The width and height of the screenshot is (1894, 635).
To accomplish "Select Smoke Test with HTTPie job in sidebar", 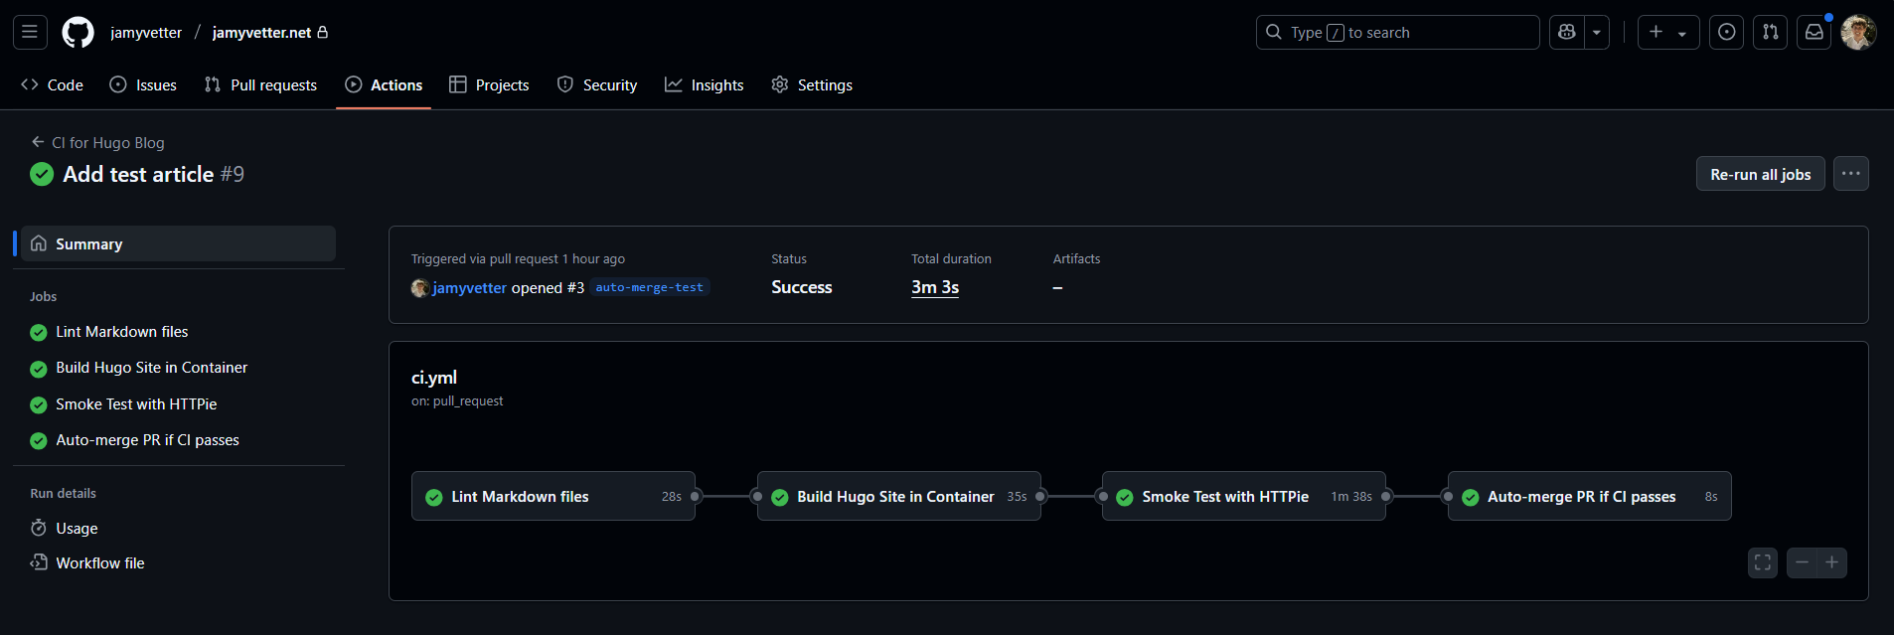I will [x=136, y=404].
